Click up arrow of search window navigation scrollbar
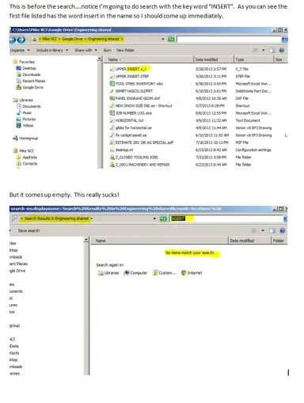Image resolution: width=304 pixels, height=403 pixels. [86, 240]
